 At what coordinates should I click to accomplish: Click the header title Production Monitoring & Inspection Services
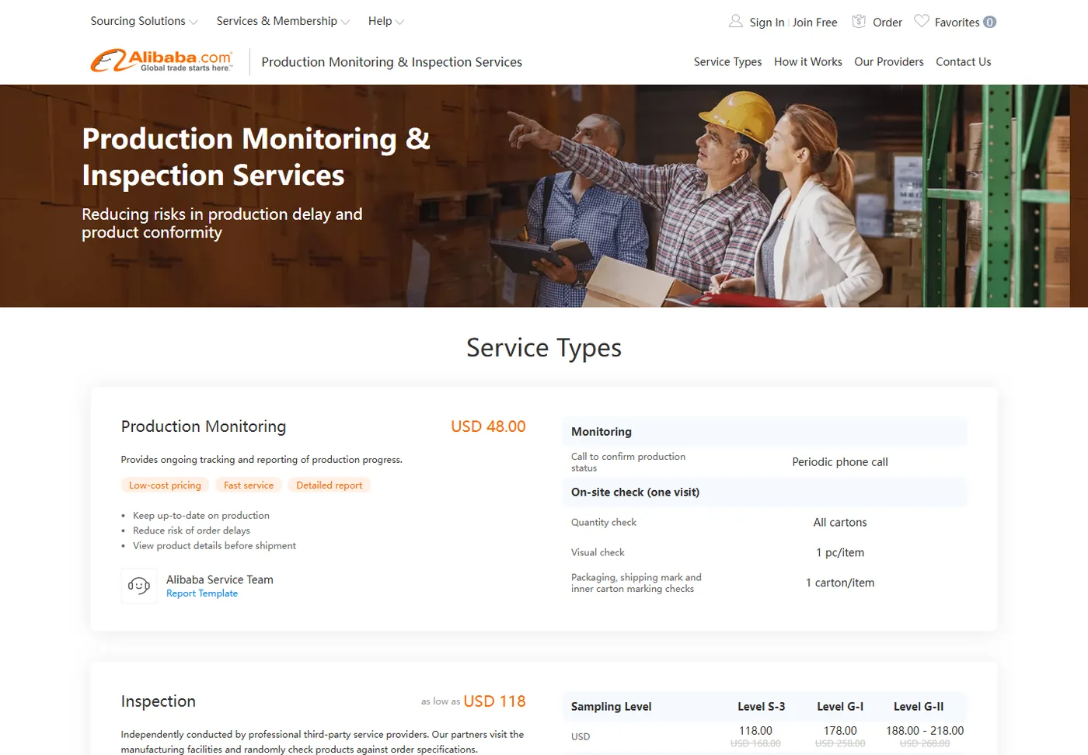point(392,62)
